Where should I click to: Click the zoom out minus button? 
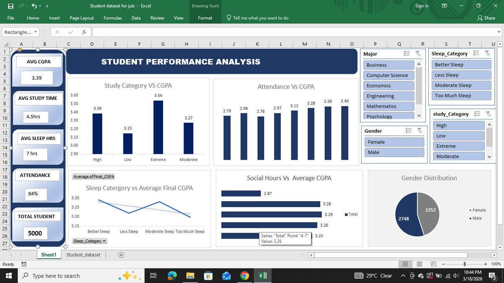point(443,264)
